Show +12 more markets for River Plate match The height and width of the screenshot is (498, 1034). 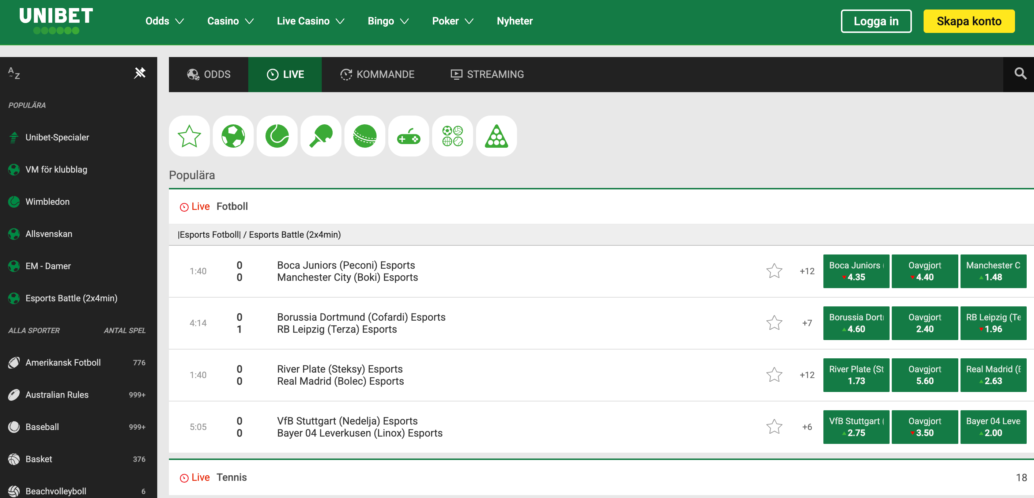[x=807, y=375]
